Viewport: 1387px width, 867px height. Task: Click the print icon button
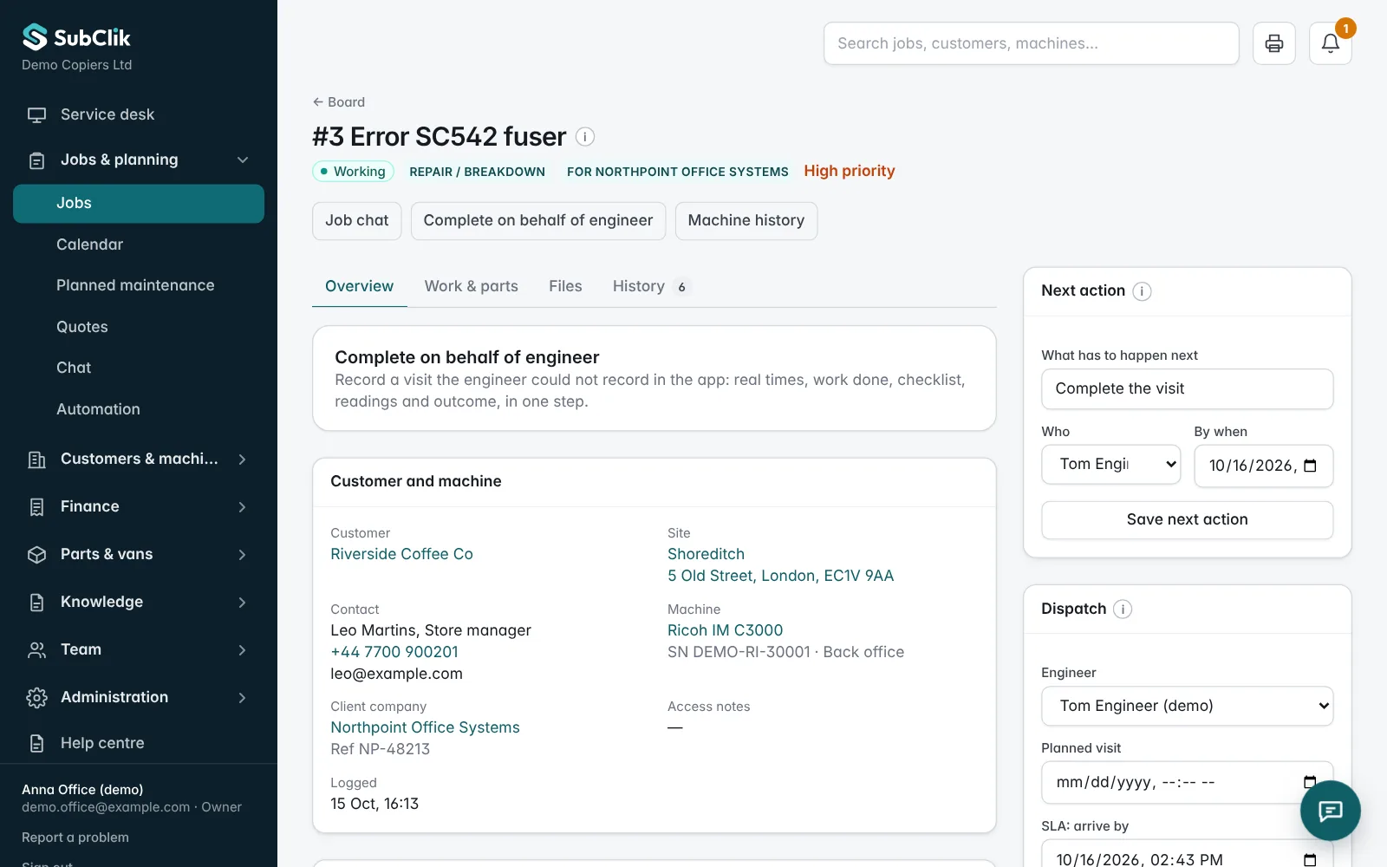click(x=1273, y=43)
